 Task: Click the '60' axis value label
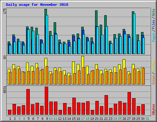[x=5, y=57]
